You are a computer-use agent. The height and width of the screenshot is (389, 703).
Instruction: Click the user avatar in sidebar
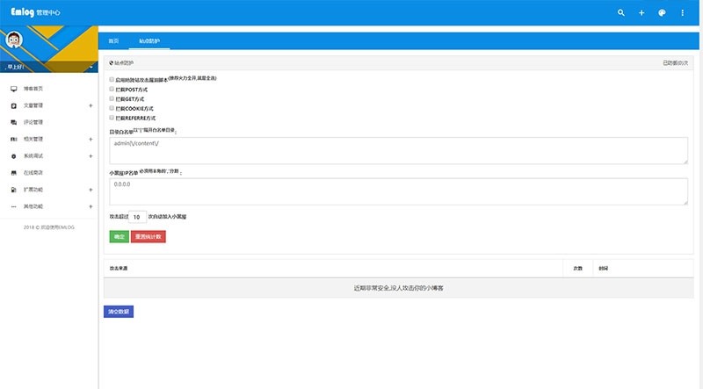click(15, 40)
